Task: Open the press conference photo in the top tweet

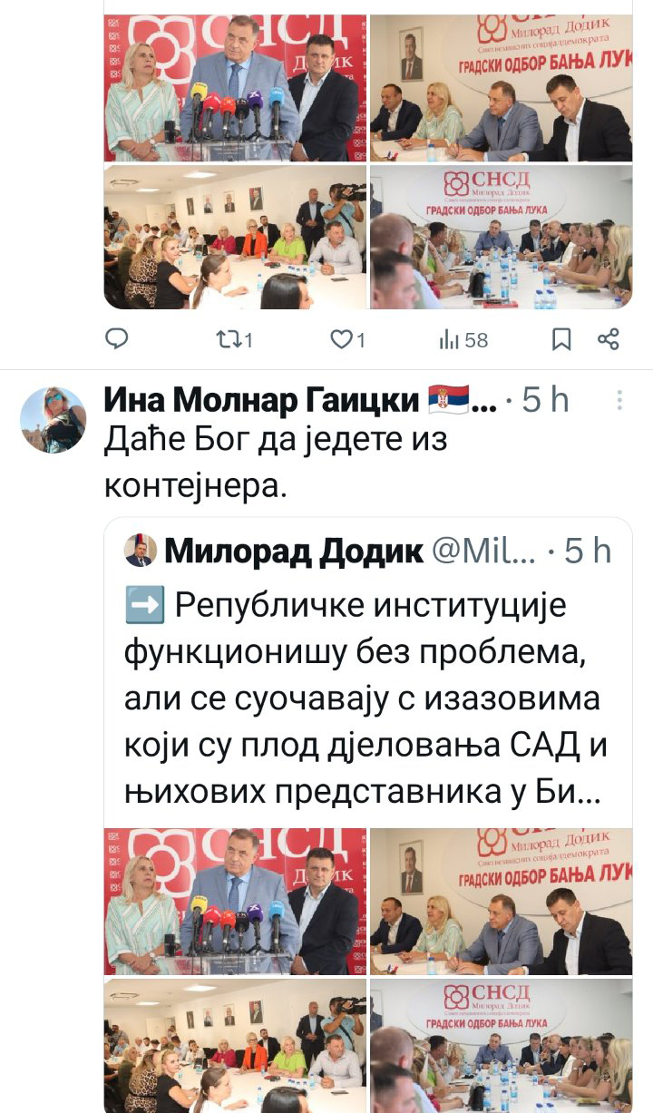Action: coord(235,87)
